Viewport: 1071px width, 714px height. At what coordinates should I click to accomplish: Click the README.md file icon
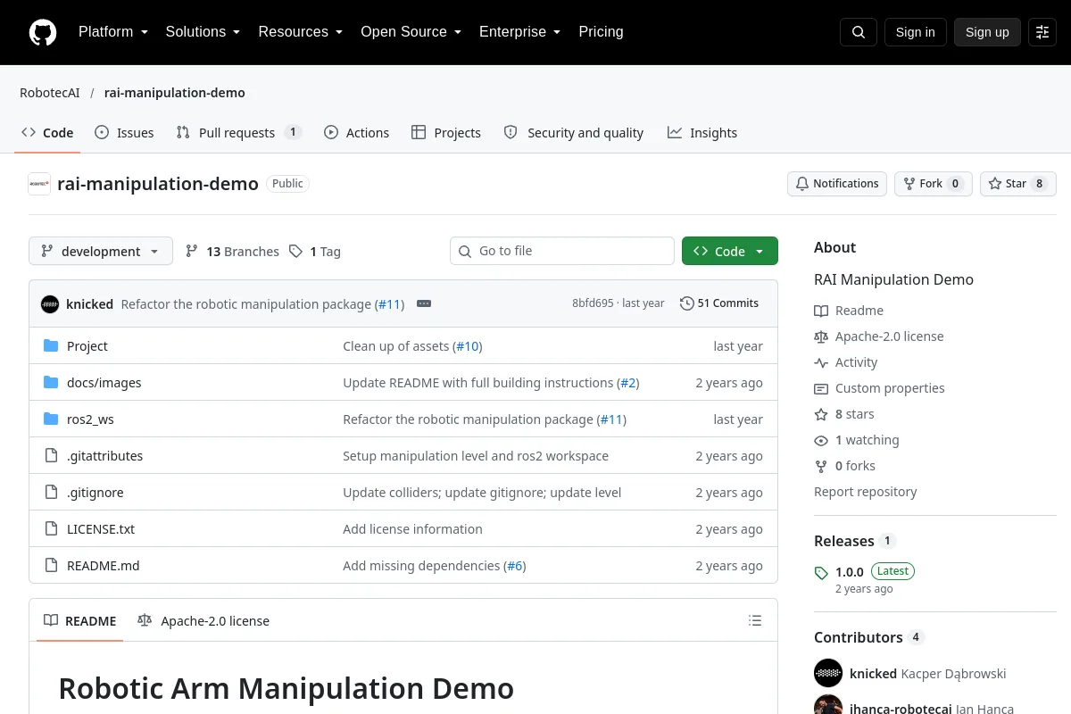[51, 566]
